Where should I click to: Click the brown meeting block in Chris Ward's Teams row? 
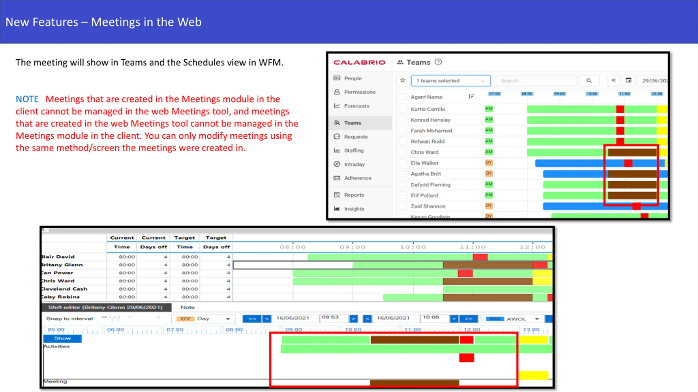point(632,152)
